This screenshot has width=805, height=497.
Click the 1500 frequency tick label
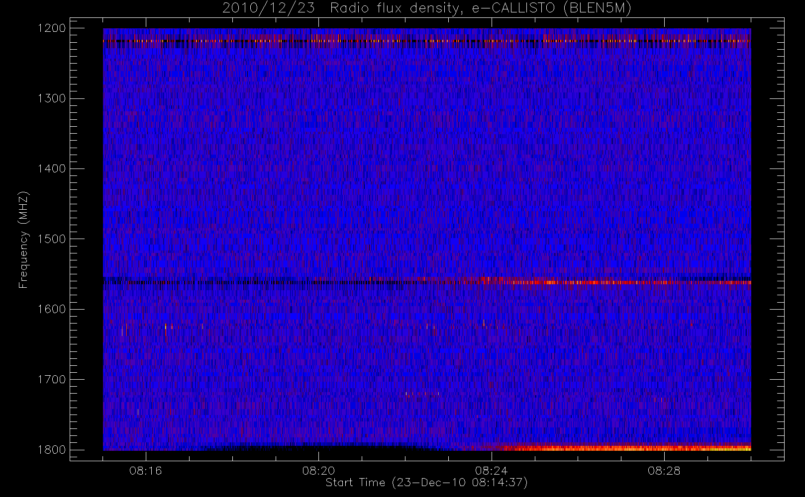[52, 239]
